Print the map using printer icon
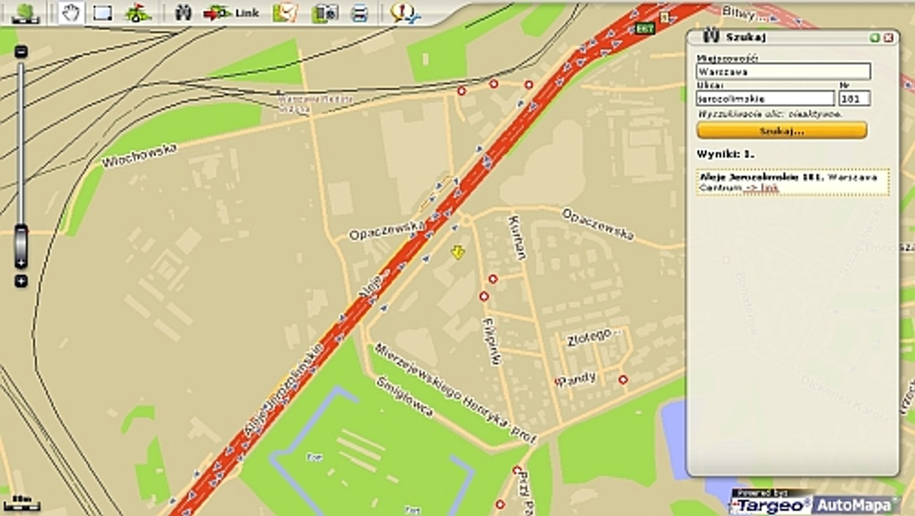The width and height of the screenshot is (915, 516). click(x=359, y=14)
